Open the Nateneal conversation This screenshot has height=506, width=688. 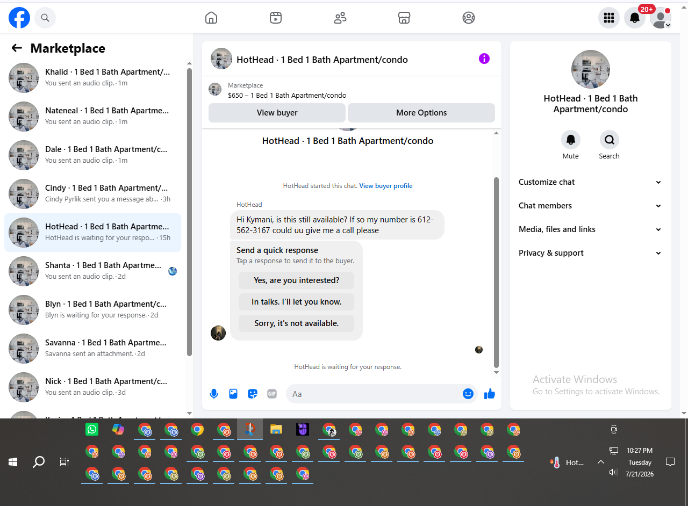92,117
